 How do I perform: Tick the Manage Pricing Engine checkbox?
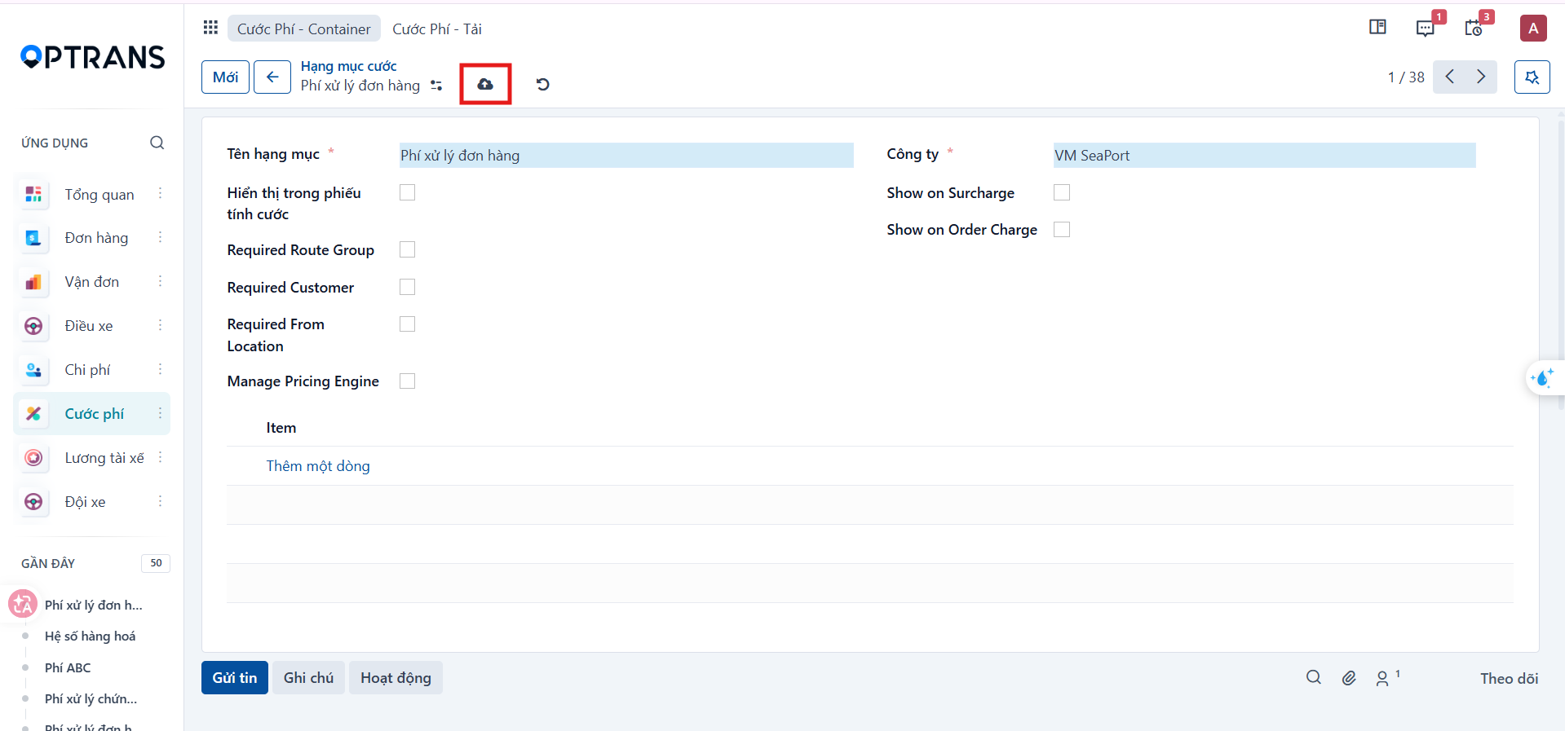(x=408, y=381)
